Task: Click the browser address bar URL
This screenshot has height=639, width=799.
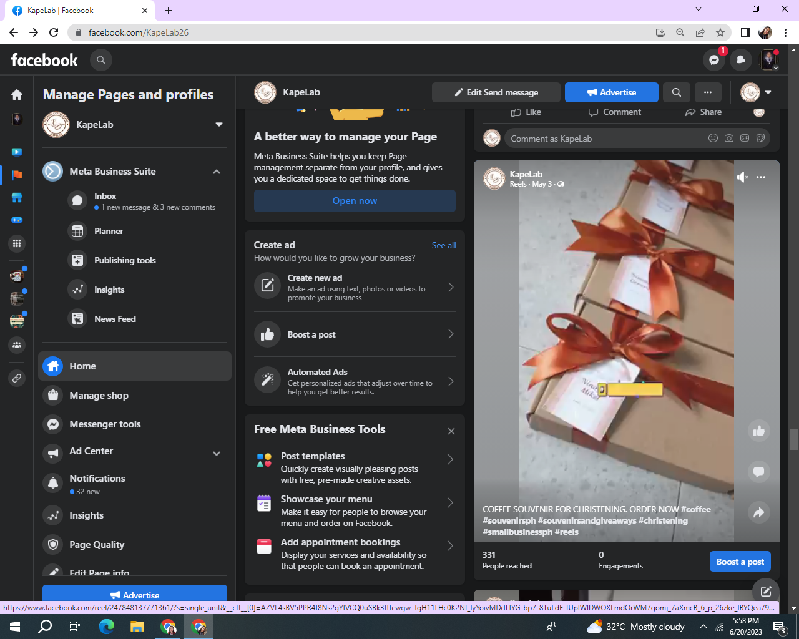Action: tap(139, 32)
